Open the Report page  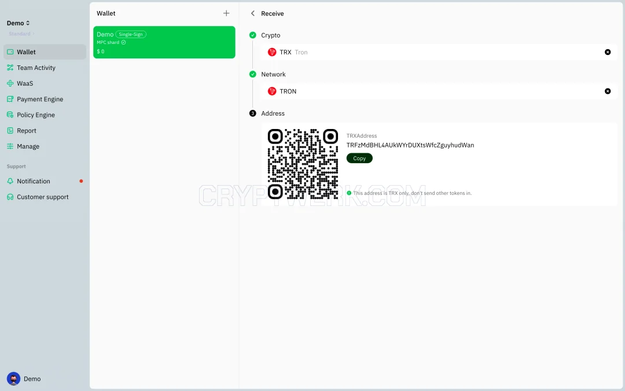(x=45, y=130)
